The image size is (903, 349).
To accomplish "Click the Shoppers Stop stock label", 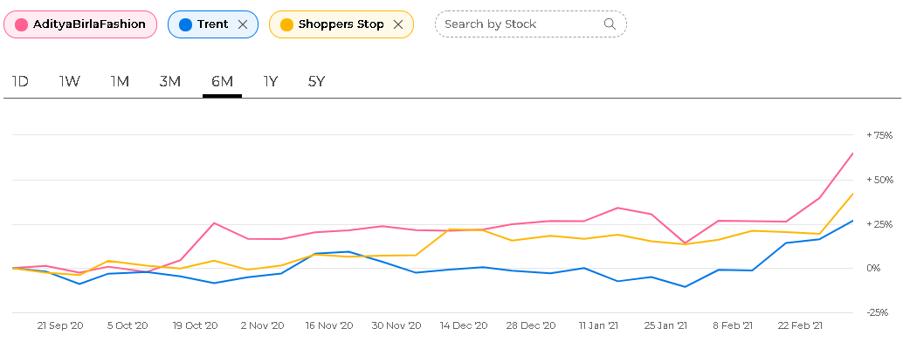I will [x=341, y=24].
